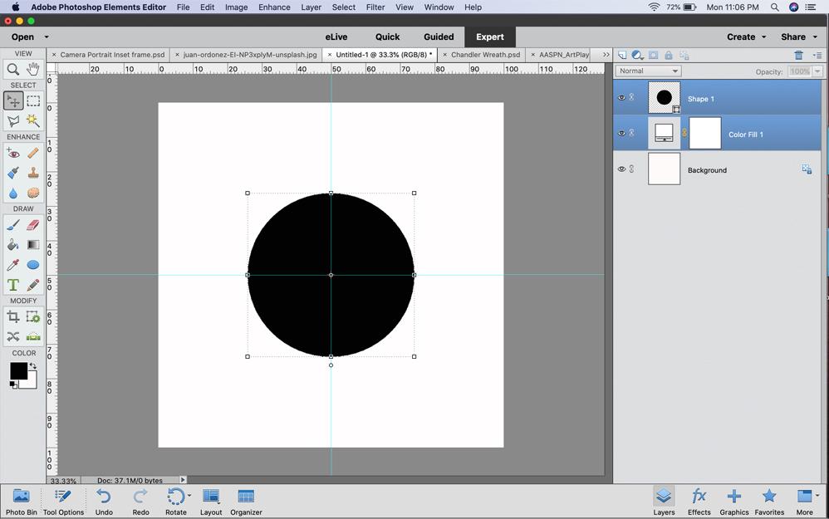This screenshot has height=519, width=829.
Task: Select the Paint Bucket tool
Action: point(13,245)
